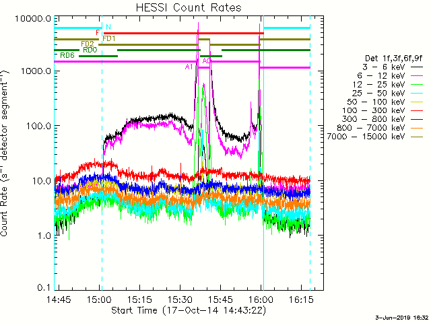Select the red F flag label
The width and height of the screenshot is (431, 323).
tap(97, 33)
